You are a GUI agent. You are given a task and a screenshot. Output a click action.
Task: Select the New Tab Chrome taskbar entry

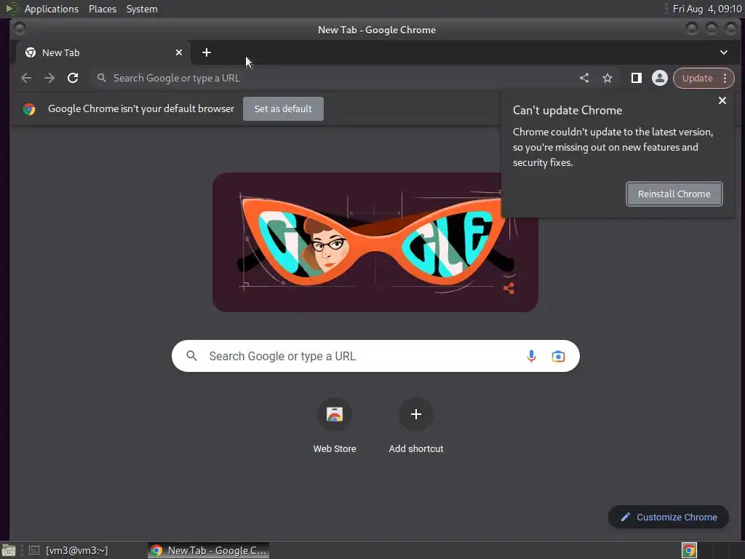tap(209, 550)
